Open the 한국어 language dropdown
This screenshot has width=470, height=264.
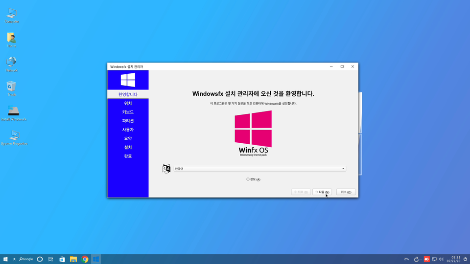click(260, 169)
